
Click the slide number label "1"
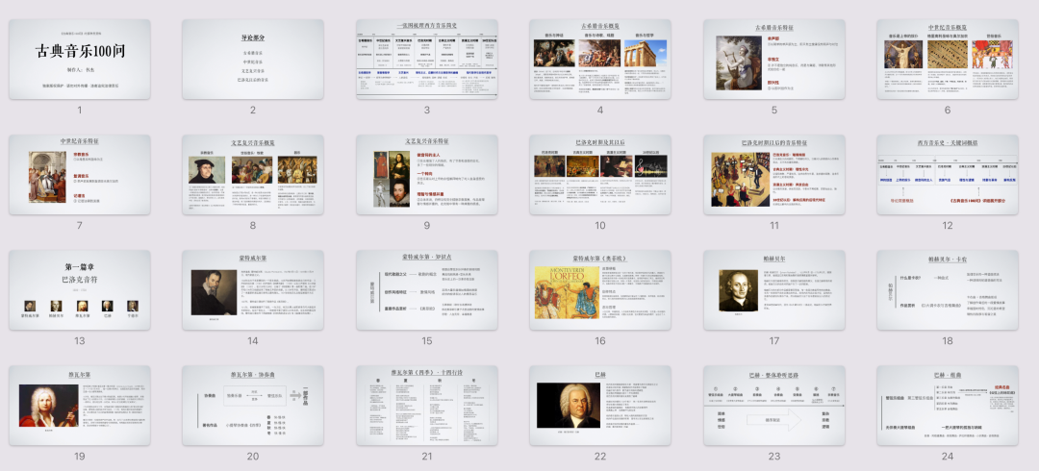(80, 110)
